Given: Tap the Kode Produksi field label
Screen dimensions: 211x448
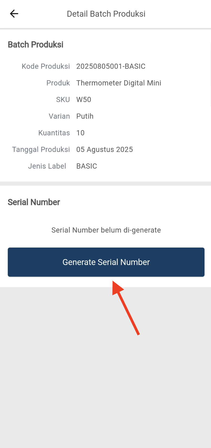Looking at the screenshot, I should click(x=46, y=66).
